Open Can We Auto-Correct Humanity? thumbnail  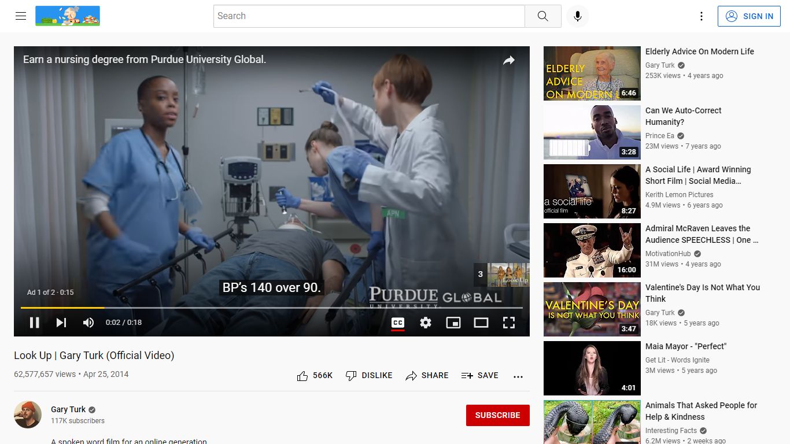click(592, 132)
